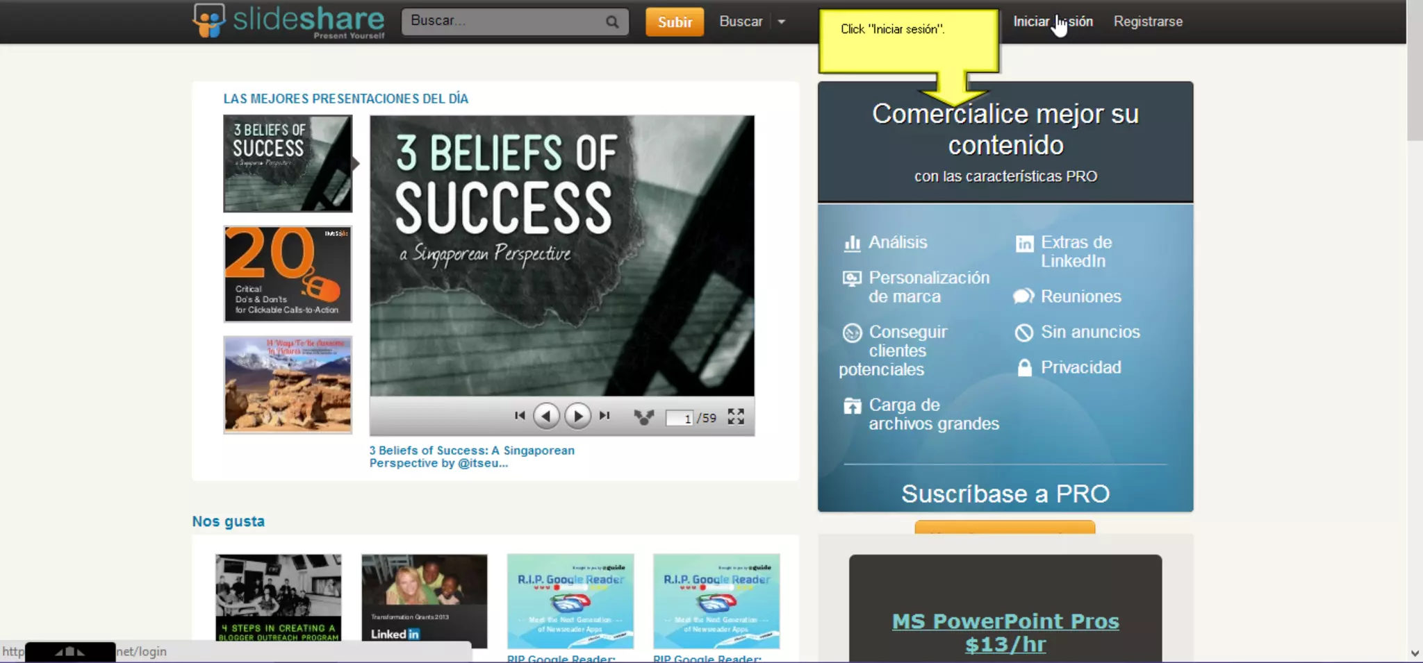
Task: Click the Reuniones speech bubble icon
Action: (x=1023, y=296)
